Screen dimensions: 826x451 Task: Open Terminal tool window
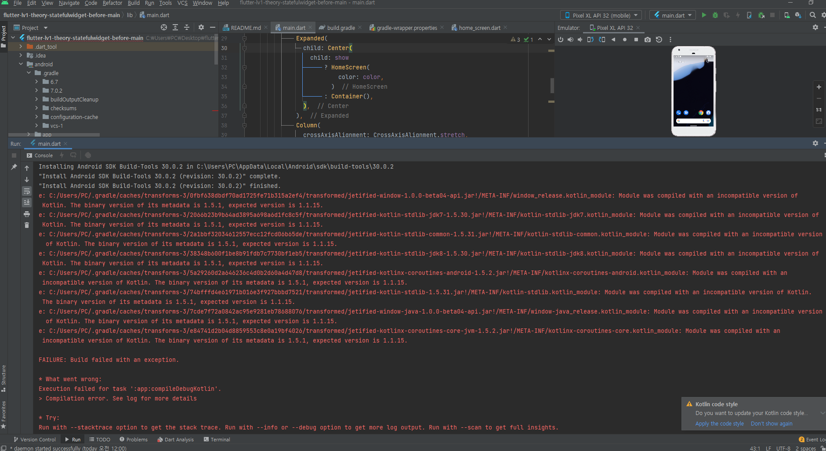point(217,440)
